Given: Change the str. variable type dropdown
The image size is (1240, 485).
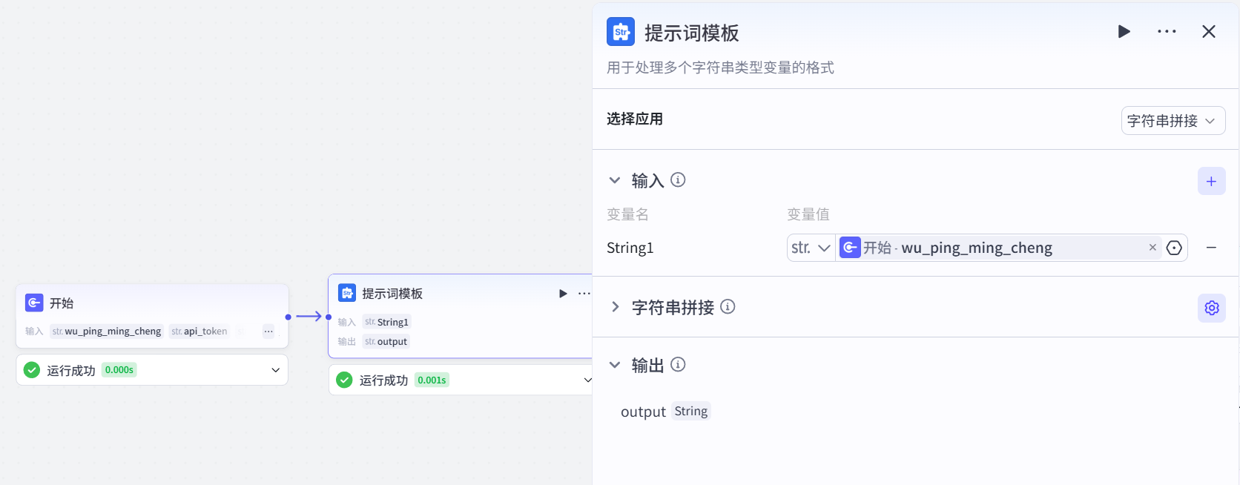Looking at the screenshot, I should tap(811, 248).
